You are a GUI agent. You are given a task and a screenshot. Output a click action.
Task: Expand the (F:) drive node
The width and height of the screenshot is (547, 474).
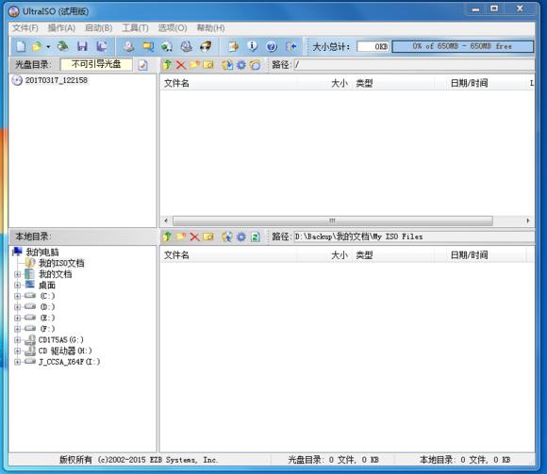[17, 329]
